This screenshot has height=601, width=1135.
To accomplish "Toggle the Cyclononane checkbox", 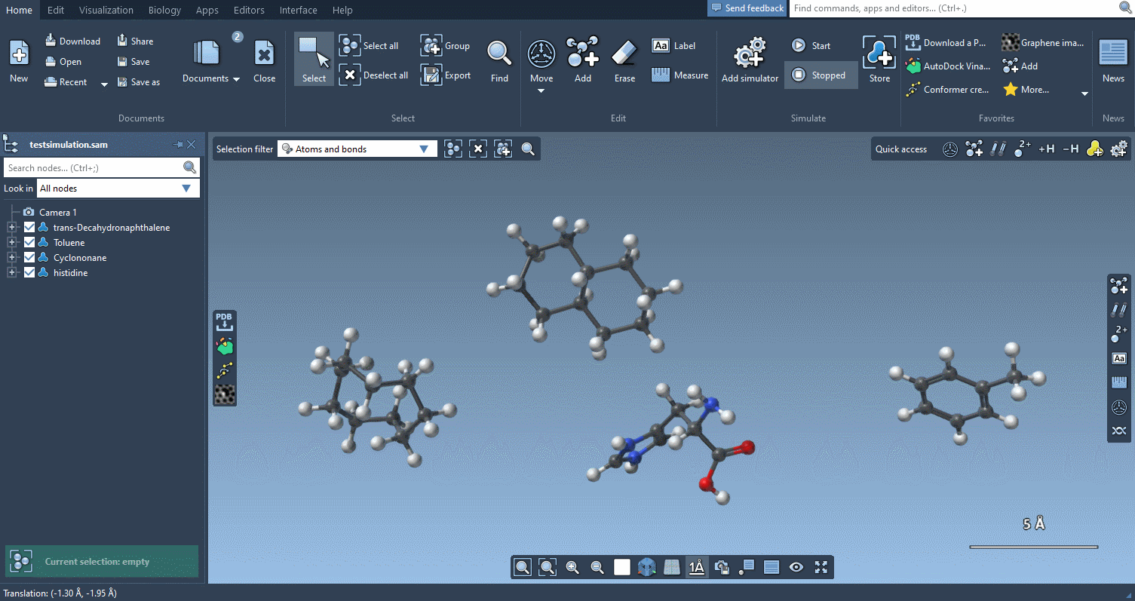I will tap(29, 258).
